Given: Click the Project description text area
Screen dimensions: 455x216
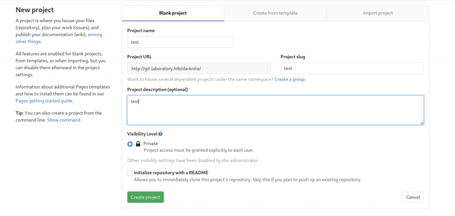Looking at the screenshot, I should (275, 110).
